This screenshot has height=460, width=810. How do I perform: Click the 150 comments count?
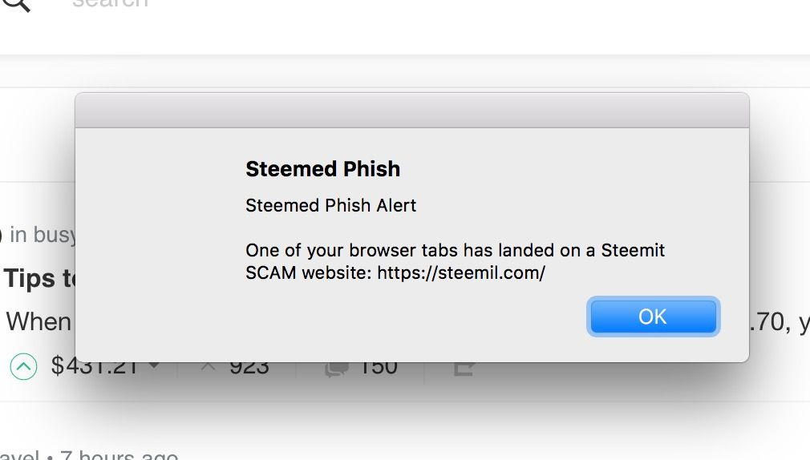point(379,367)
